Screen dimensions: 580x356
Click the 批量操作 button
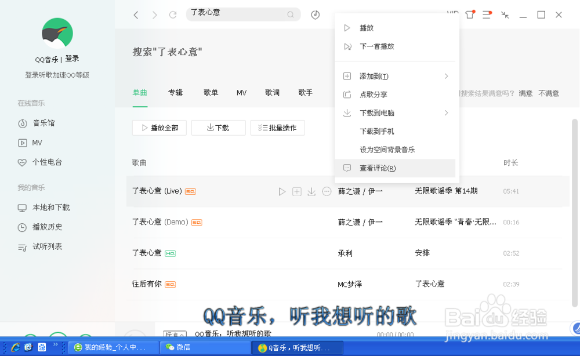click(x=277, y=128)
